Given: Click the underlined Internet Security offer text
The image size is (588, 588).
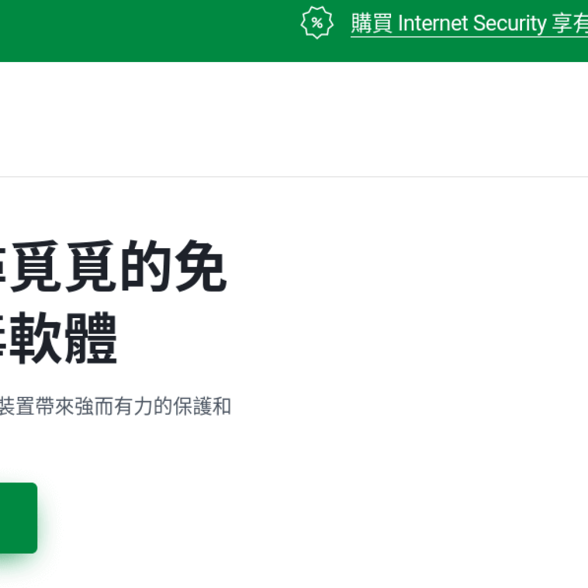Looking at the screenshot, I should (471, 24).
